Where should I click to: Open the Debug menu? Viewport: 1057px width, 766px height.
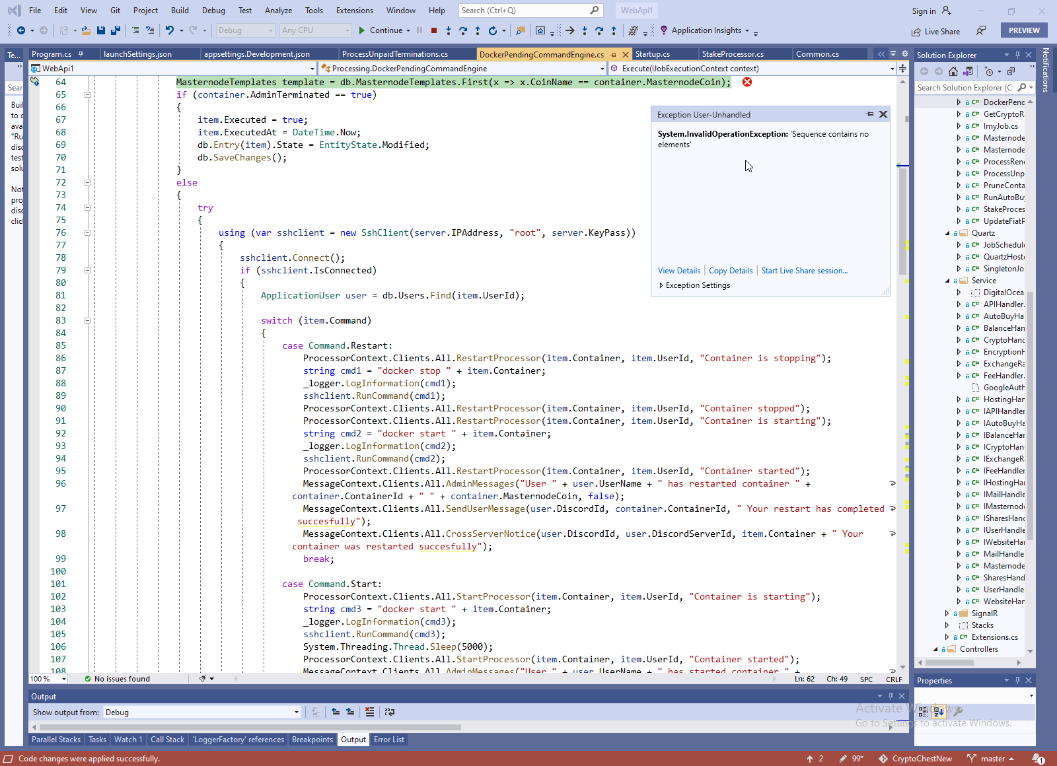pyautogui.click(x=213, y=11)
